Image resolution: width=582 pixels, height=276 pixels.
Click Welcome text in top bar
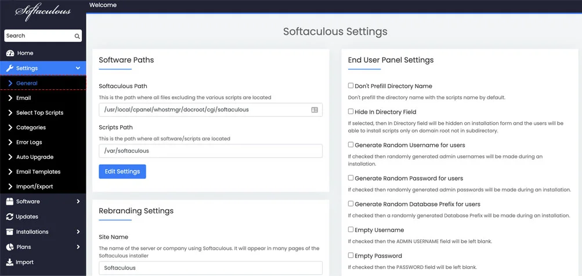click(103, 5)
